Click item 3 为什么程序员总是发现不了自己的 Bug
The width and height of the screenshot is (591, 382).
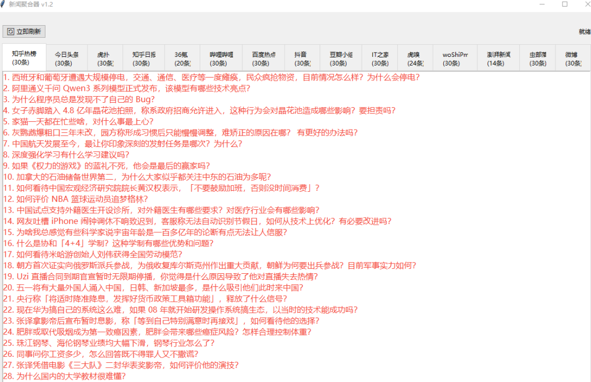[79, 99]
